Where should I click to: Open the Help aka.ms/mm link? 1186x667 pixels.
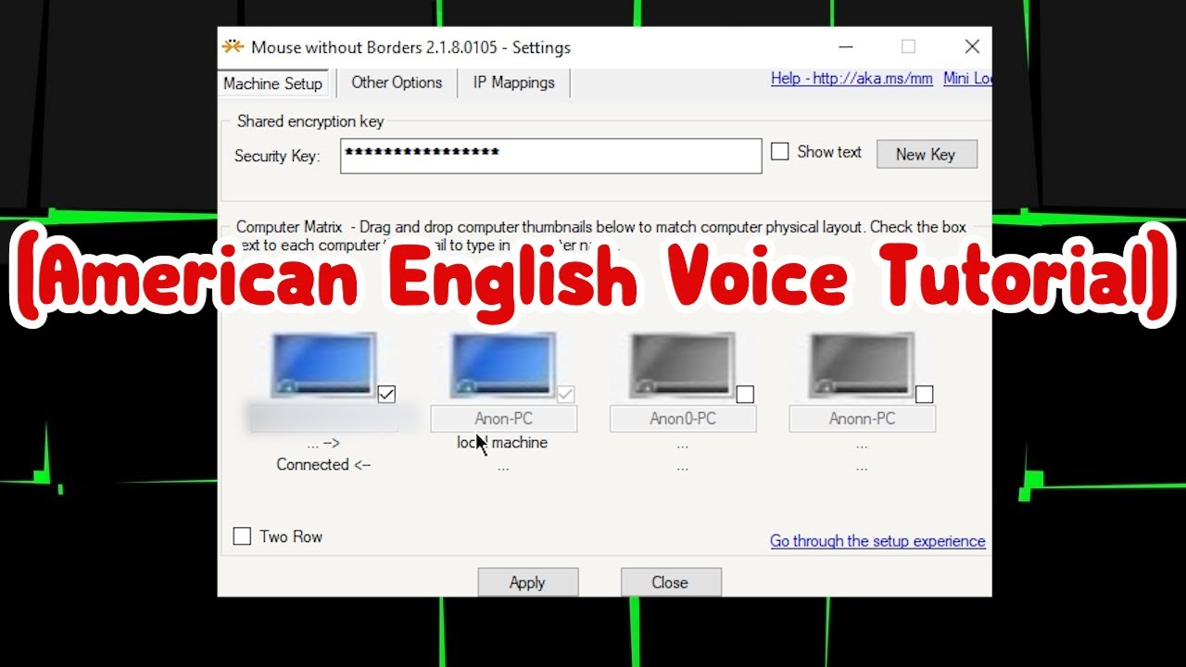pyautogui.click(x=852, y=79)
